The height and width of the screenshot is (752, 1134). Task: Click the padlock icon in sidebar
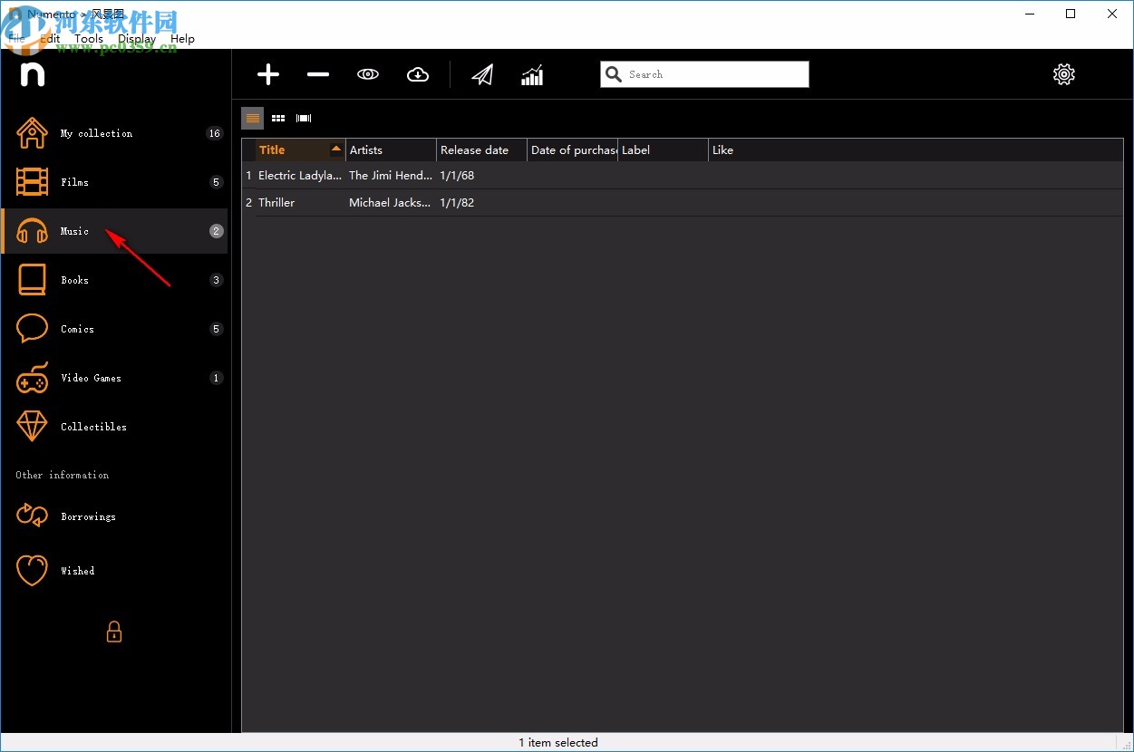[114, 631]
